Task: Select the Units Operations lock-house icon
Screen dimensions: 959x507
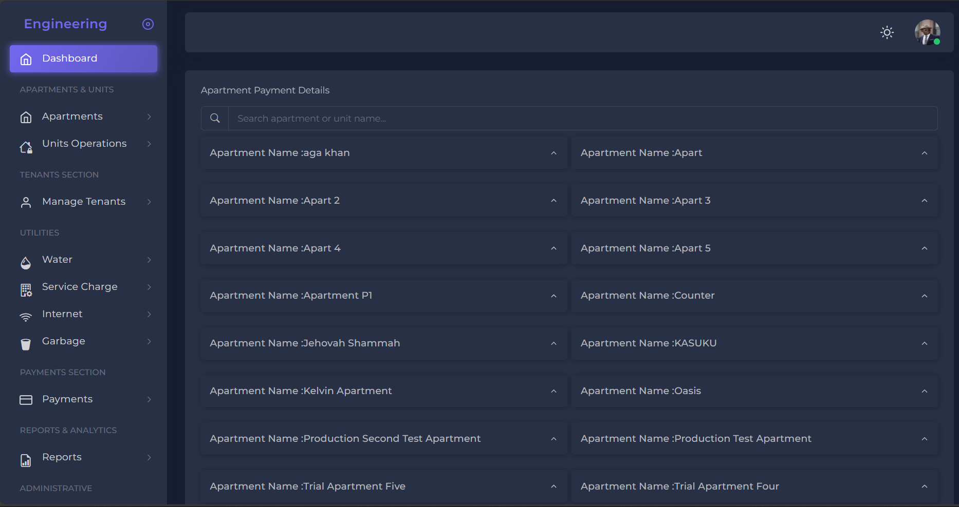Action: [x=26, y=147]
